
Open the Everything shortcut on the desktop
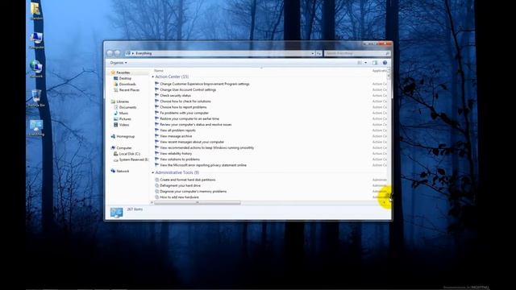pos(36,127)
